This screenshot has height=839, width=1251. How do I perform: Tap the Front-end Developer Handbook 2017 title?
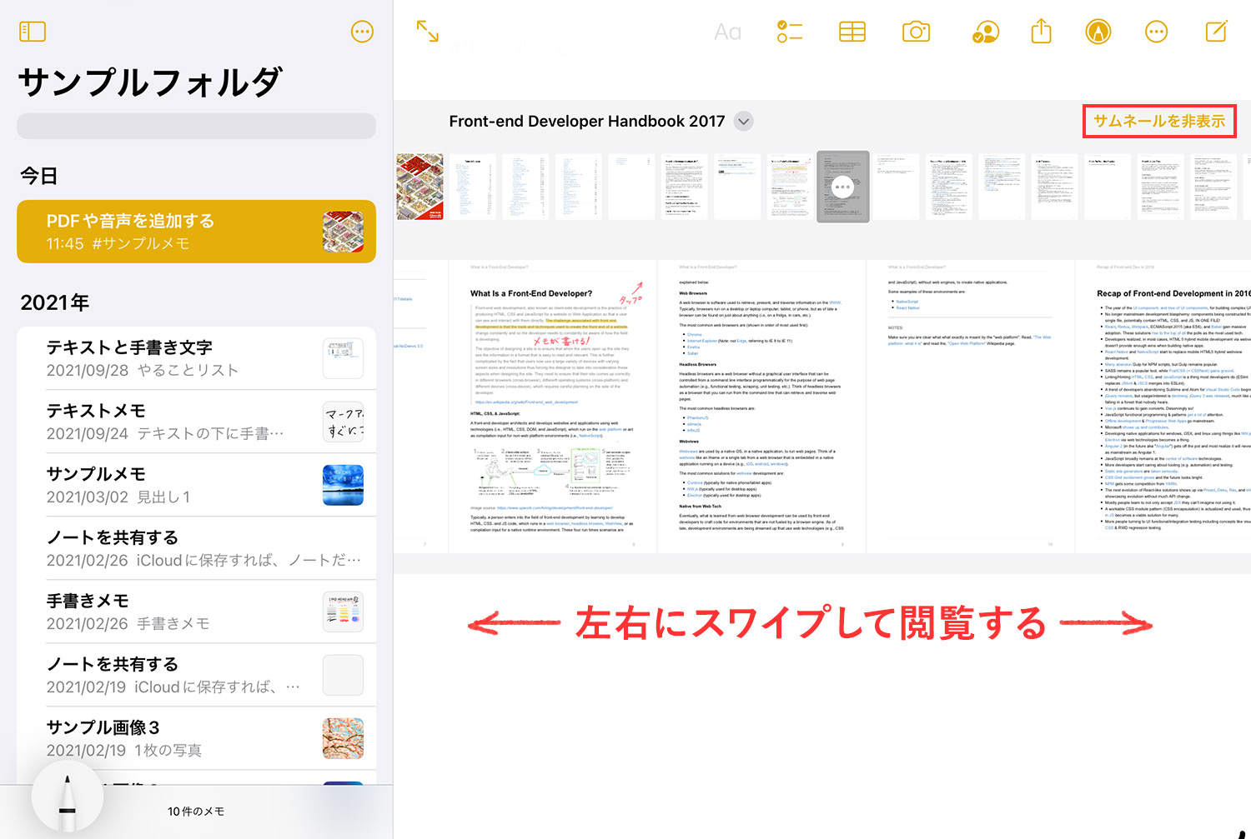(587, 122)
